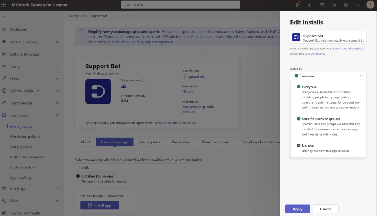This screenshot has height=216, width=377.
Task: Click the Teams client health icon
Action: click(x=4, y=213)
